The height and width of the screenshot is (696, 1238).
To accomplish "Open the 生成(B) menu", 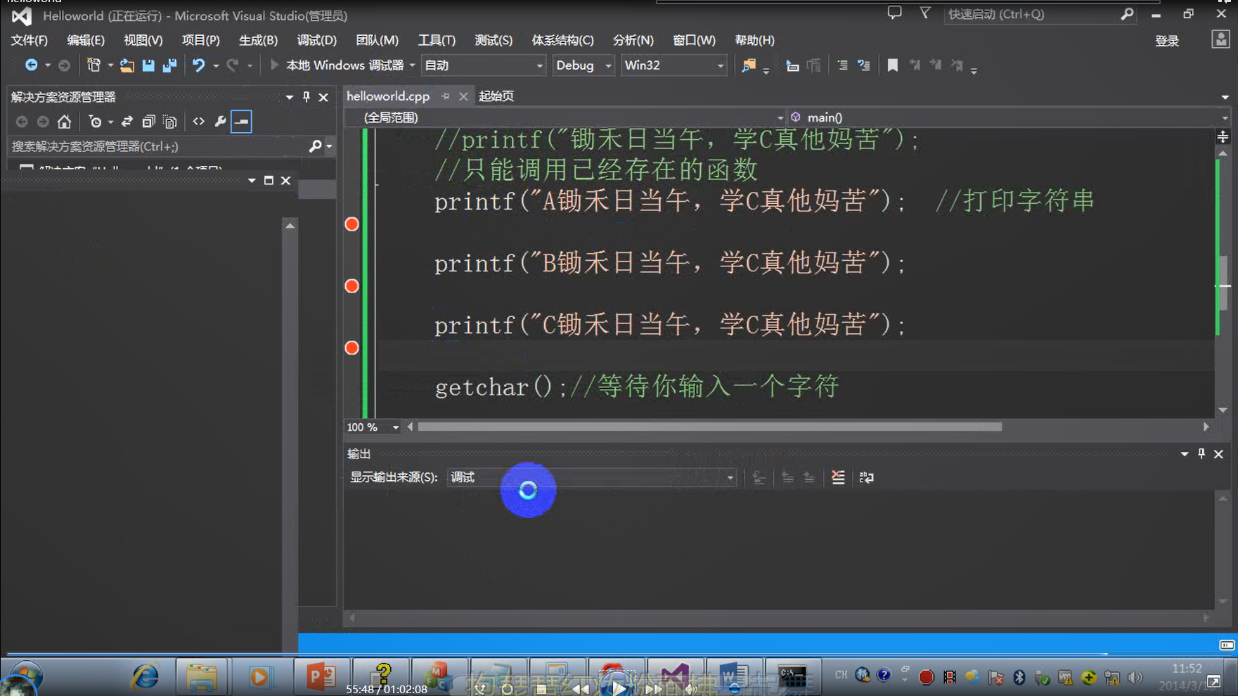I will coord(258,40).
